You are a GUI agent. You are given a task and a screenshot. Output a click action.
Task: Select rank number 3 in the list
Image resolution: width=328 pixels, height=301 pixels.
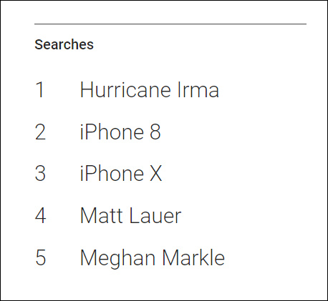point(40,174)
